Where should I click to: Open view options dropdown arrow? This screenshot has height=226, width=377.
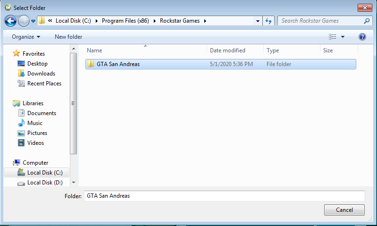click(343, 37)
